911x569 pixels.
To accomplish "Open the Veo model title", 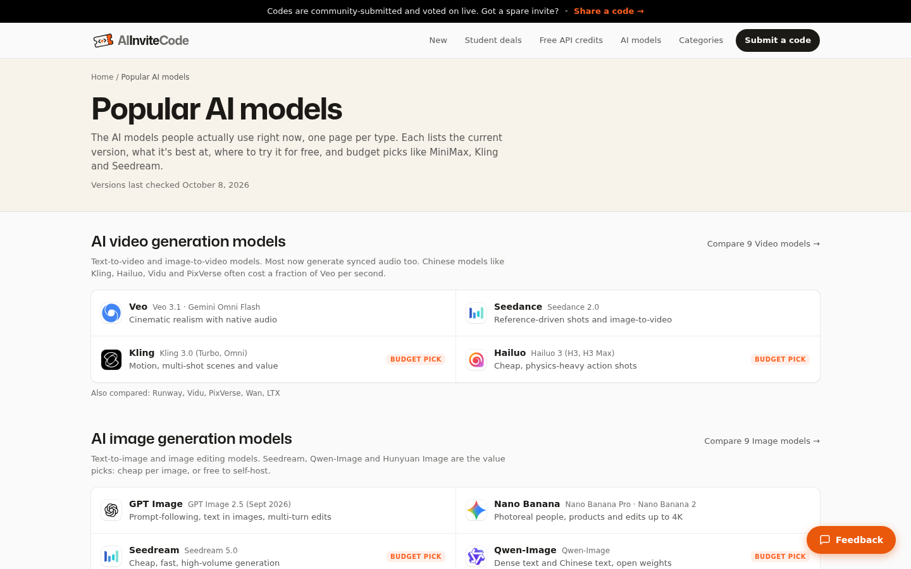I will [x=138, y=307].
